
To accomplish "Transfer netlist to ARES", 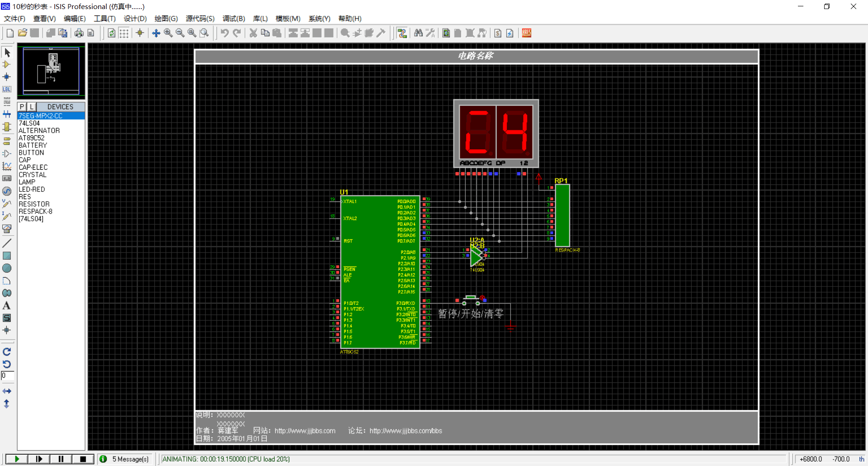I will 527,33.
